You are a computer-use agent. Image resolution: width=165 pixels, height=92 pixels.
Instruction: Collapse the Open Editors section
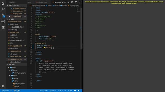(7, 6)
